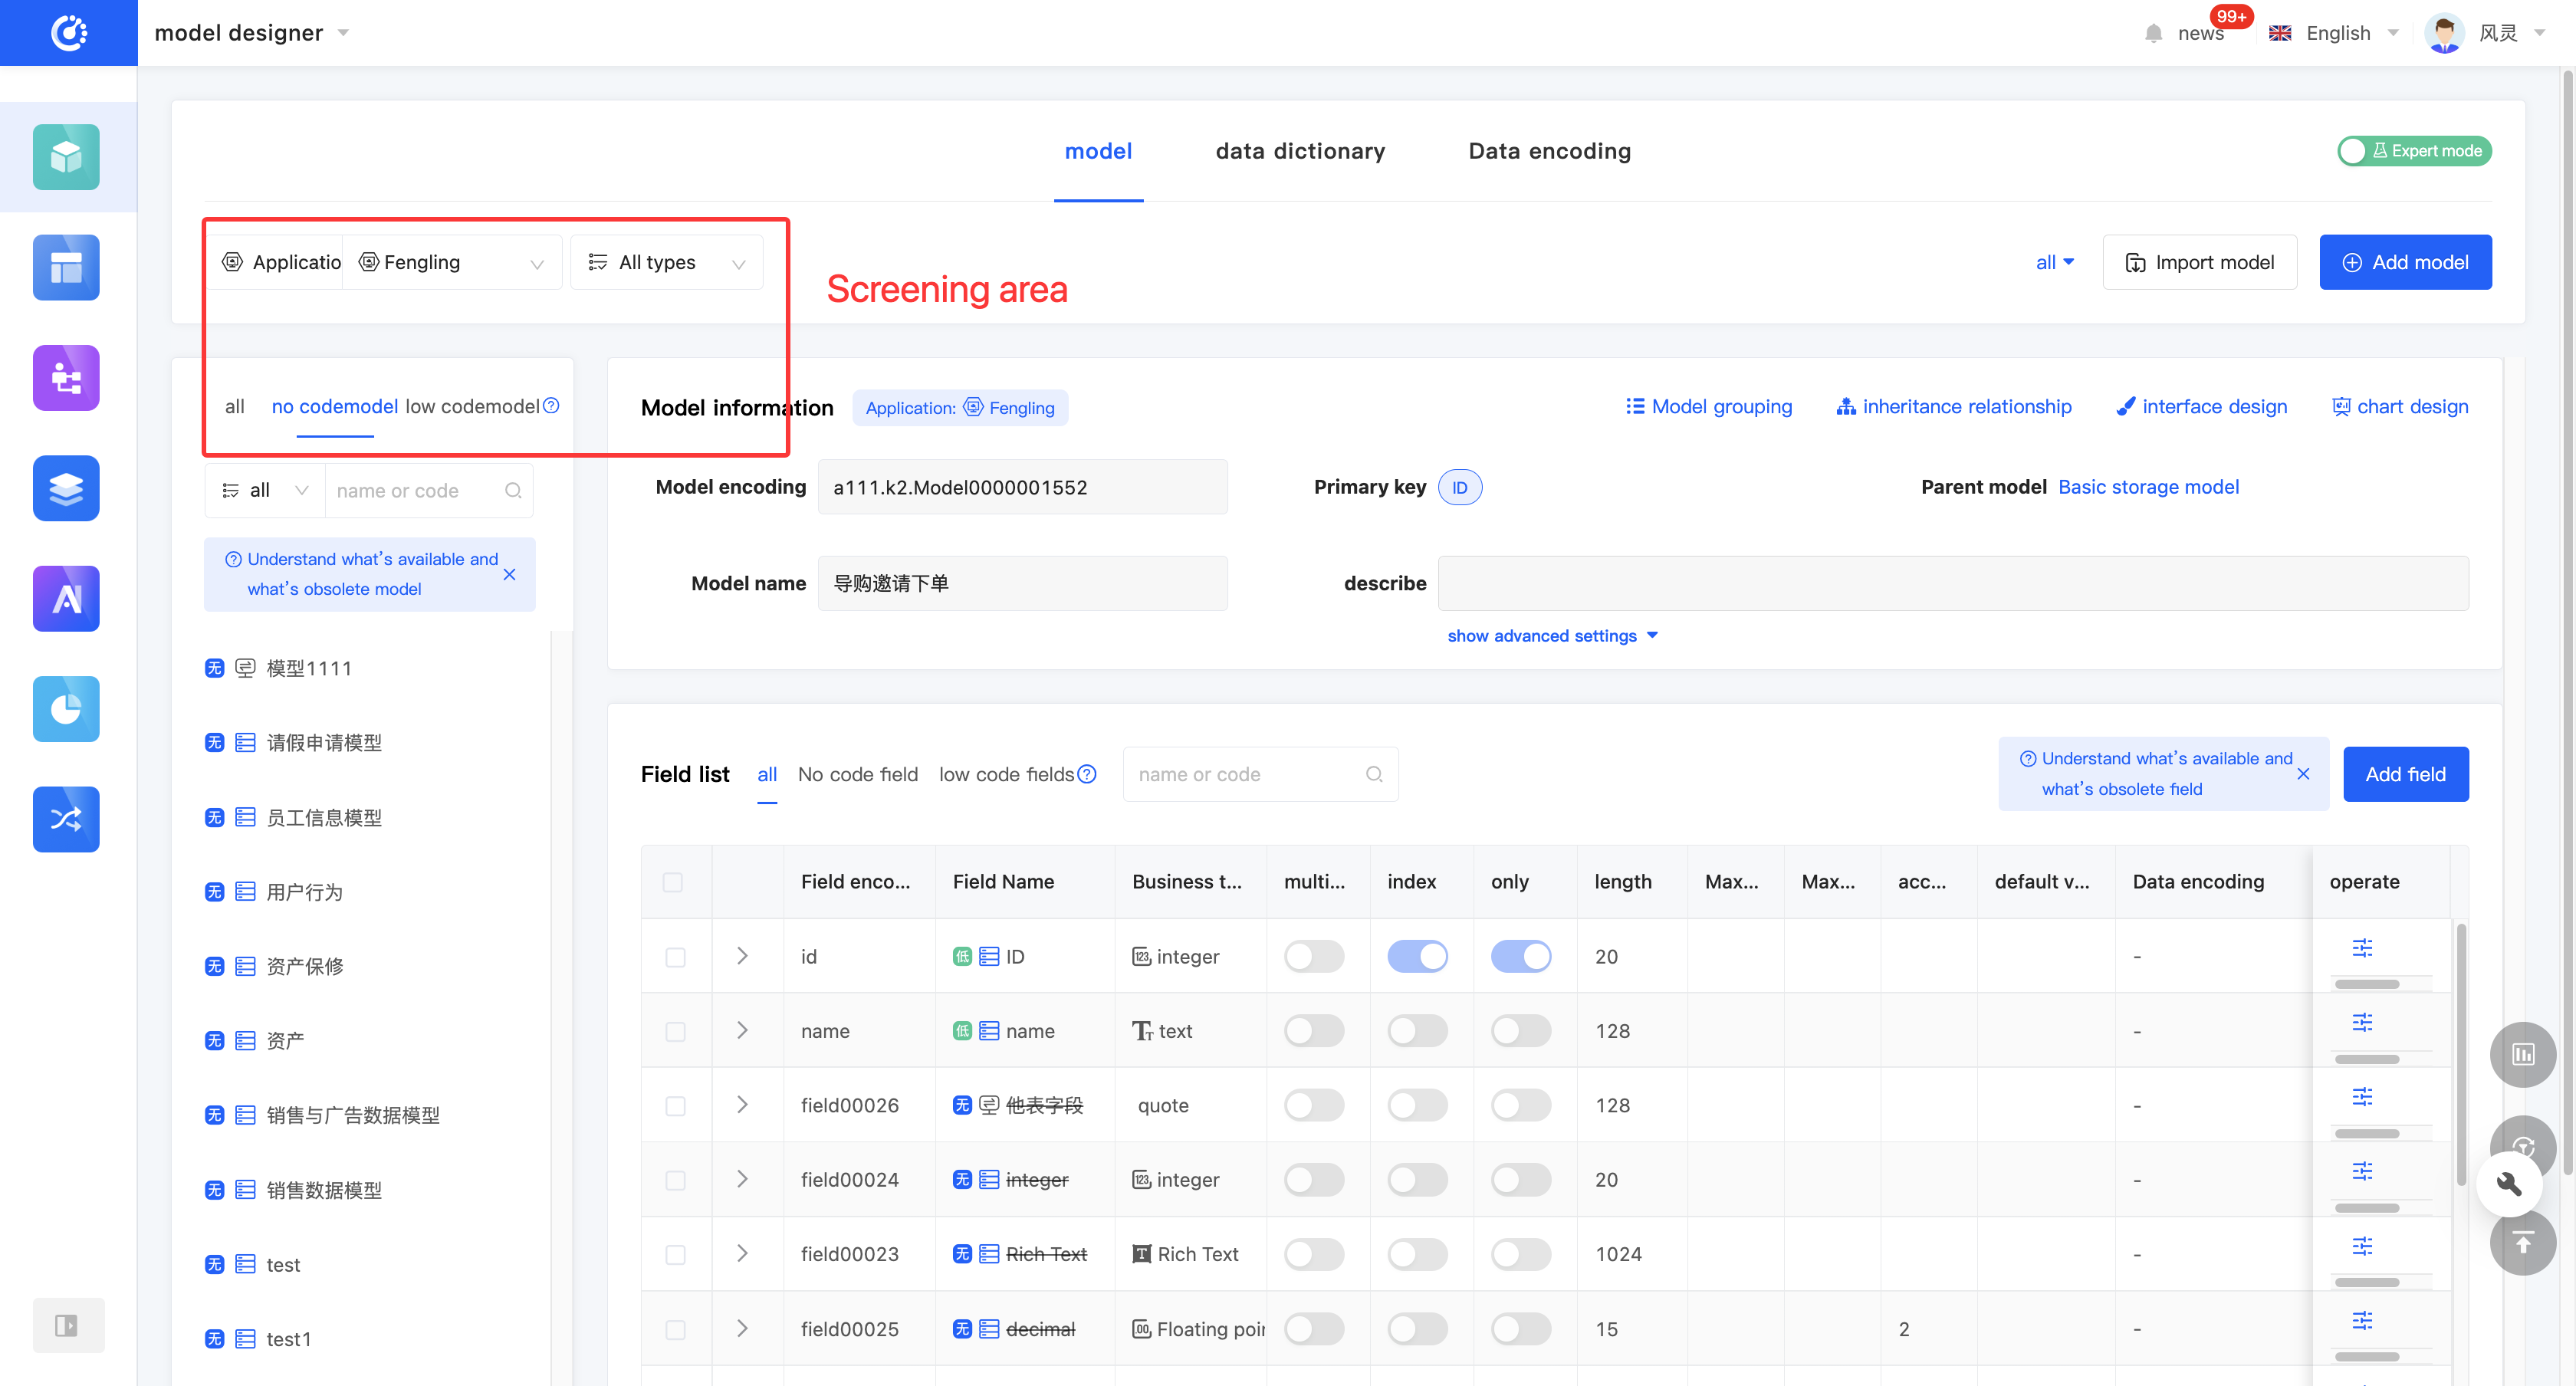
Task: Click the wrench tool floating button
Action: tap(2509, 1184)
